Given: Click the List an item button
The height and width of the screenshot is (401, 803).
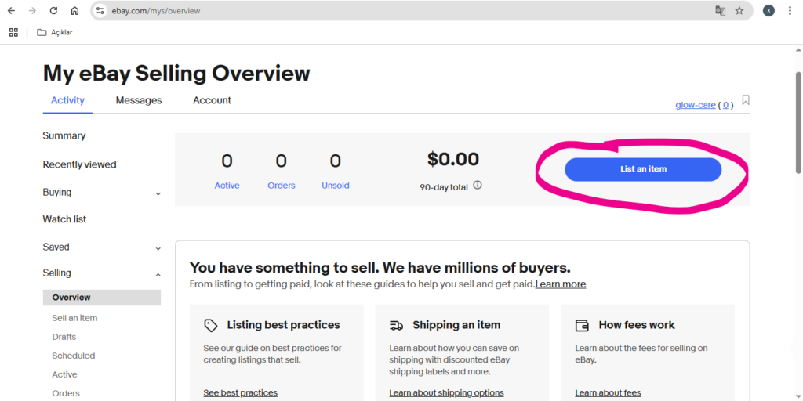Looking at the screenshot, I should point(643,169).
